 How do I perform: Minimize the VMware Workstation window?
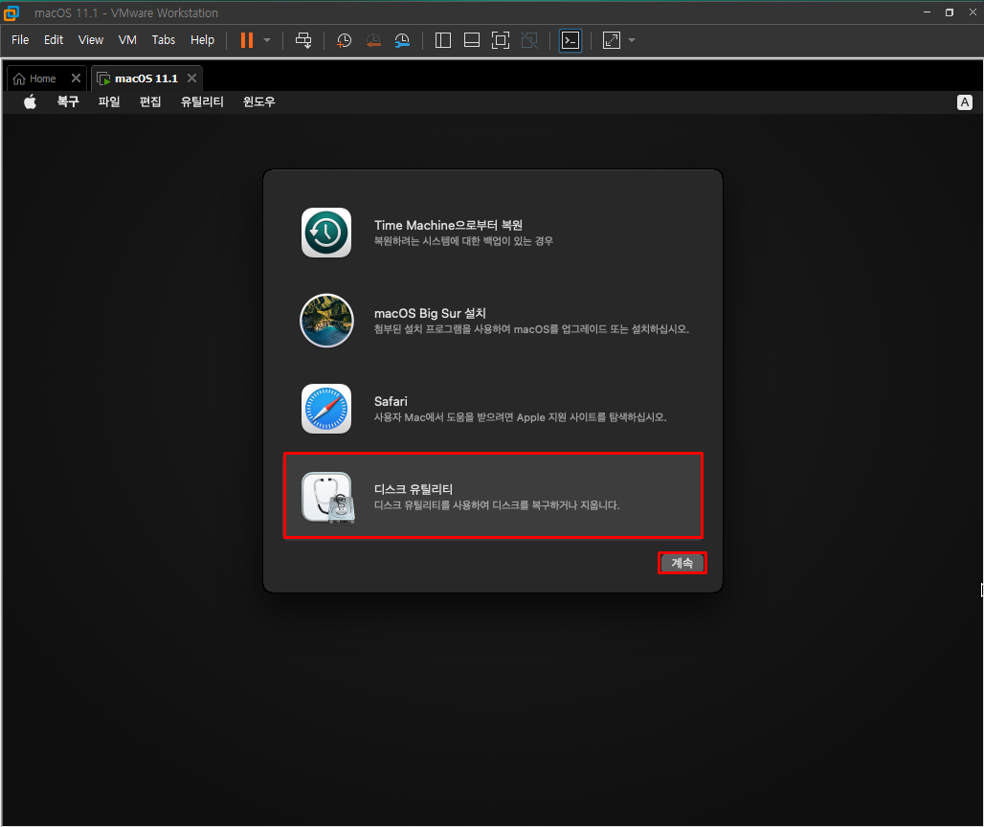pos(927,12)
